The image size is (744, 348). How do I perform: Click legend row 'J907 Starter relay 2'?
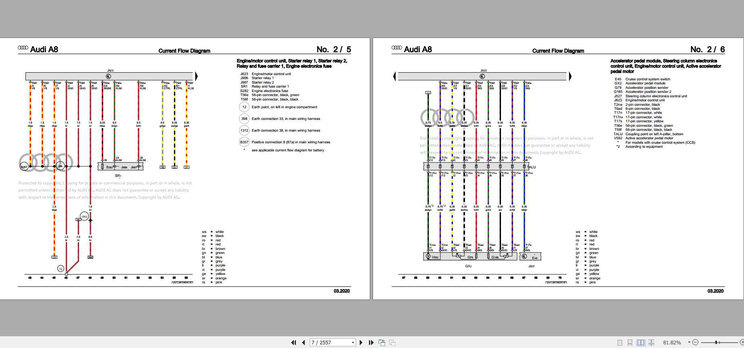[257, 82]
